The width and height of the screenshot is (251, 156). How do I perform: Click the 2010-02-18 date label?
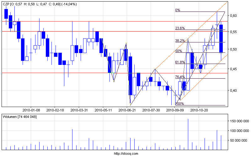(x=55, y=110)
